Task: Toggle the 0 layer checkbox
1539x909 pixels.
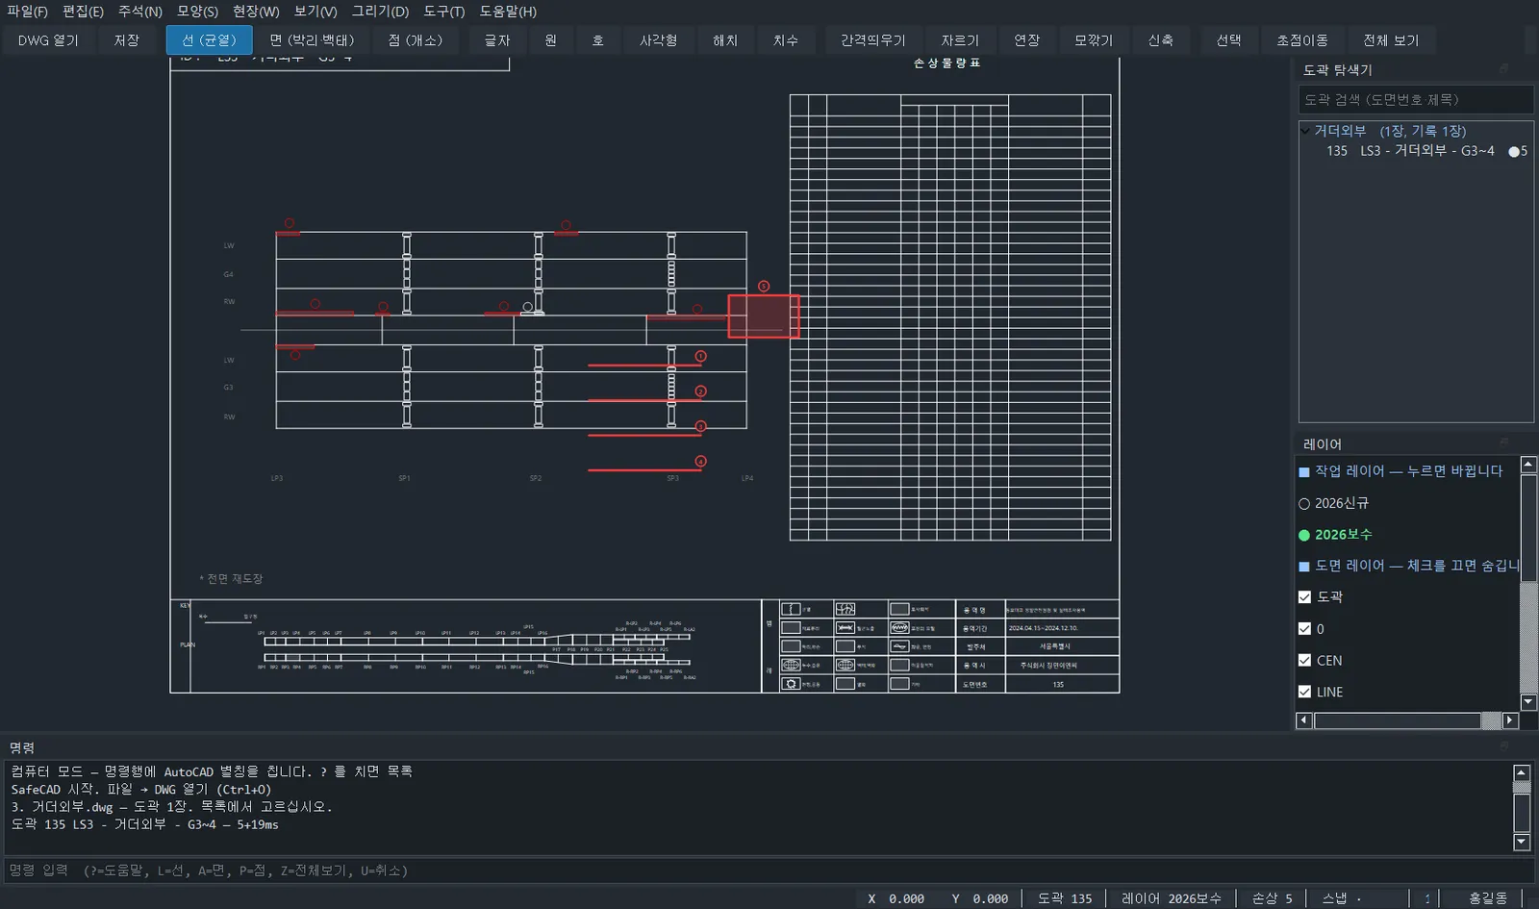Action: (1304, 629)
